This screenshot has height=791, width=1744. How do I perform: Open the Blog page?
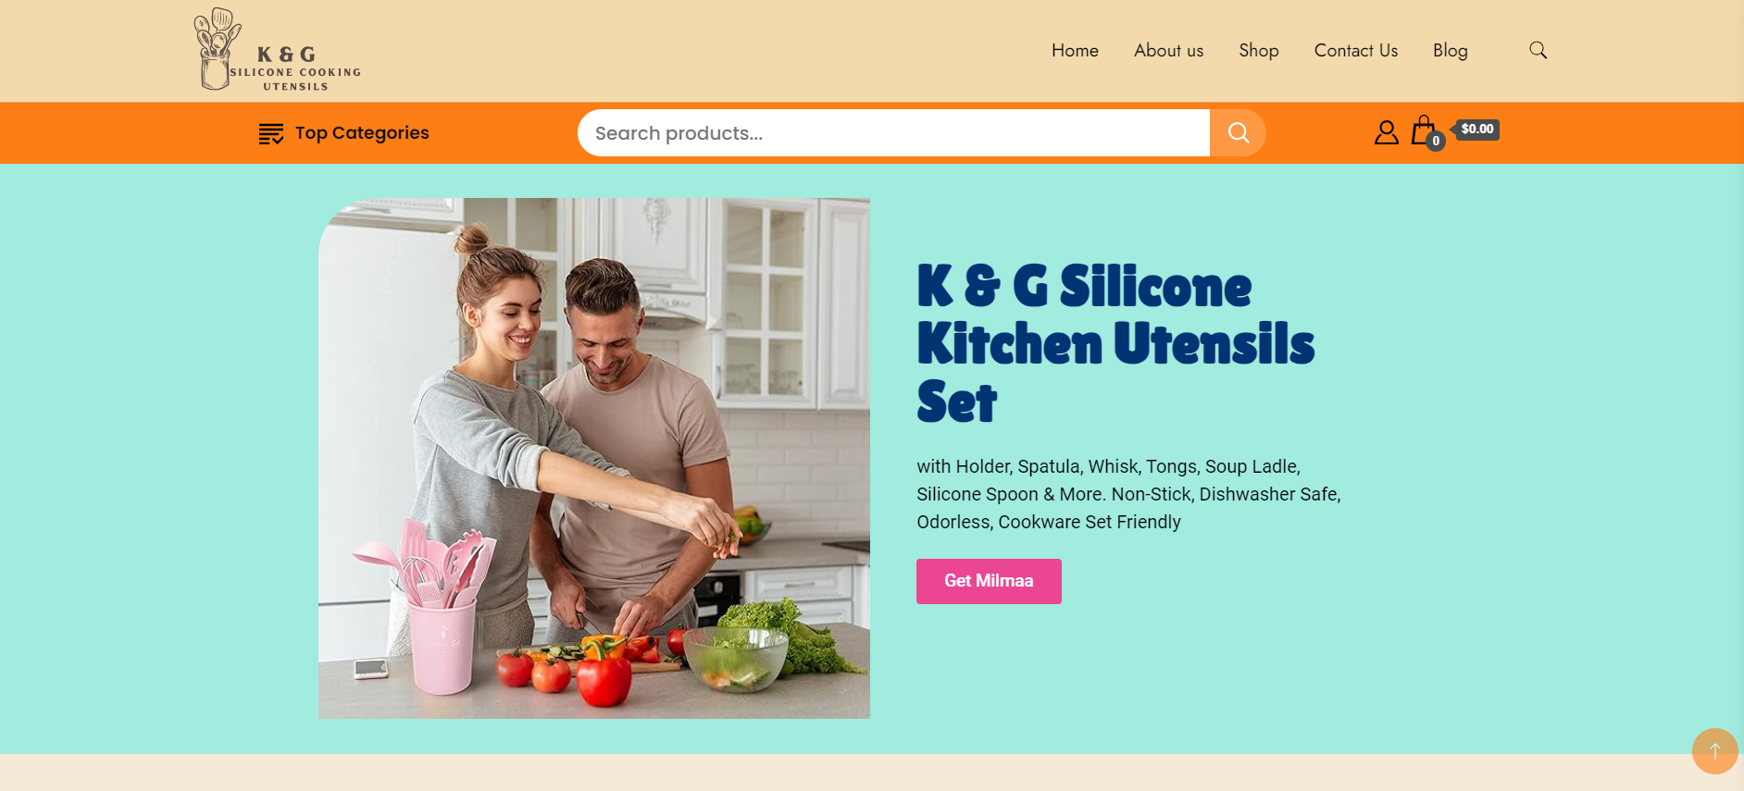tap(1450, 51)
